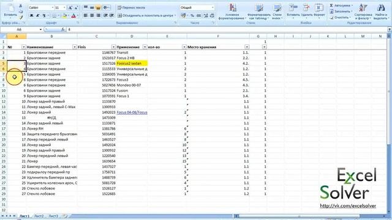The width and height of the screenshot is (392, 220).
Task: Click Merge and Center (Объединить и поместить в центре)
Action: (146, 15)
